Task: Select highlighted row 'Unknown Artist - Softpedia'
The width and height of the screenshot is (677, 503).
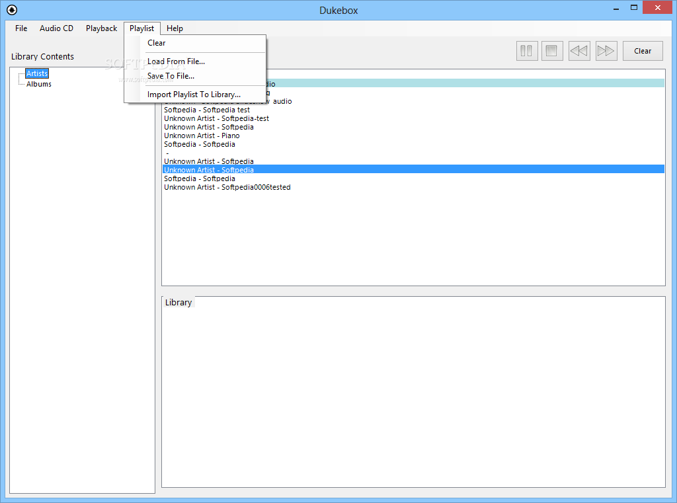Action: tap(413, 170)
